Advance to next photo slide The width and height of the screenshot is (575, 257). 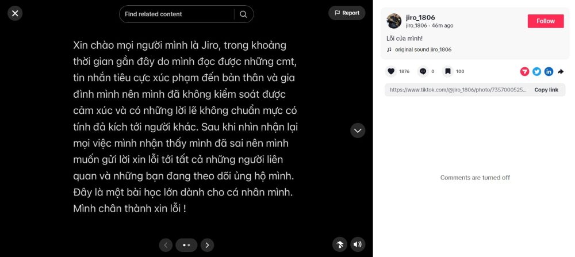(208, 245)
